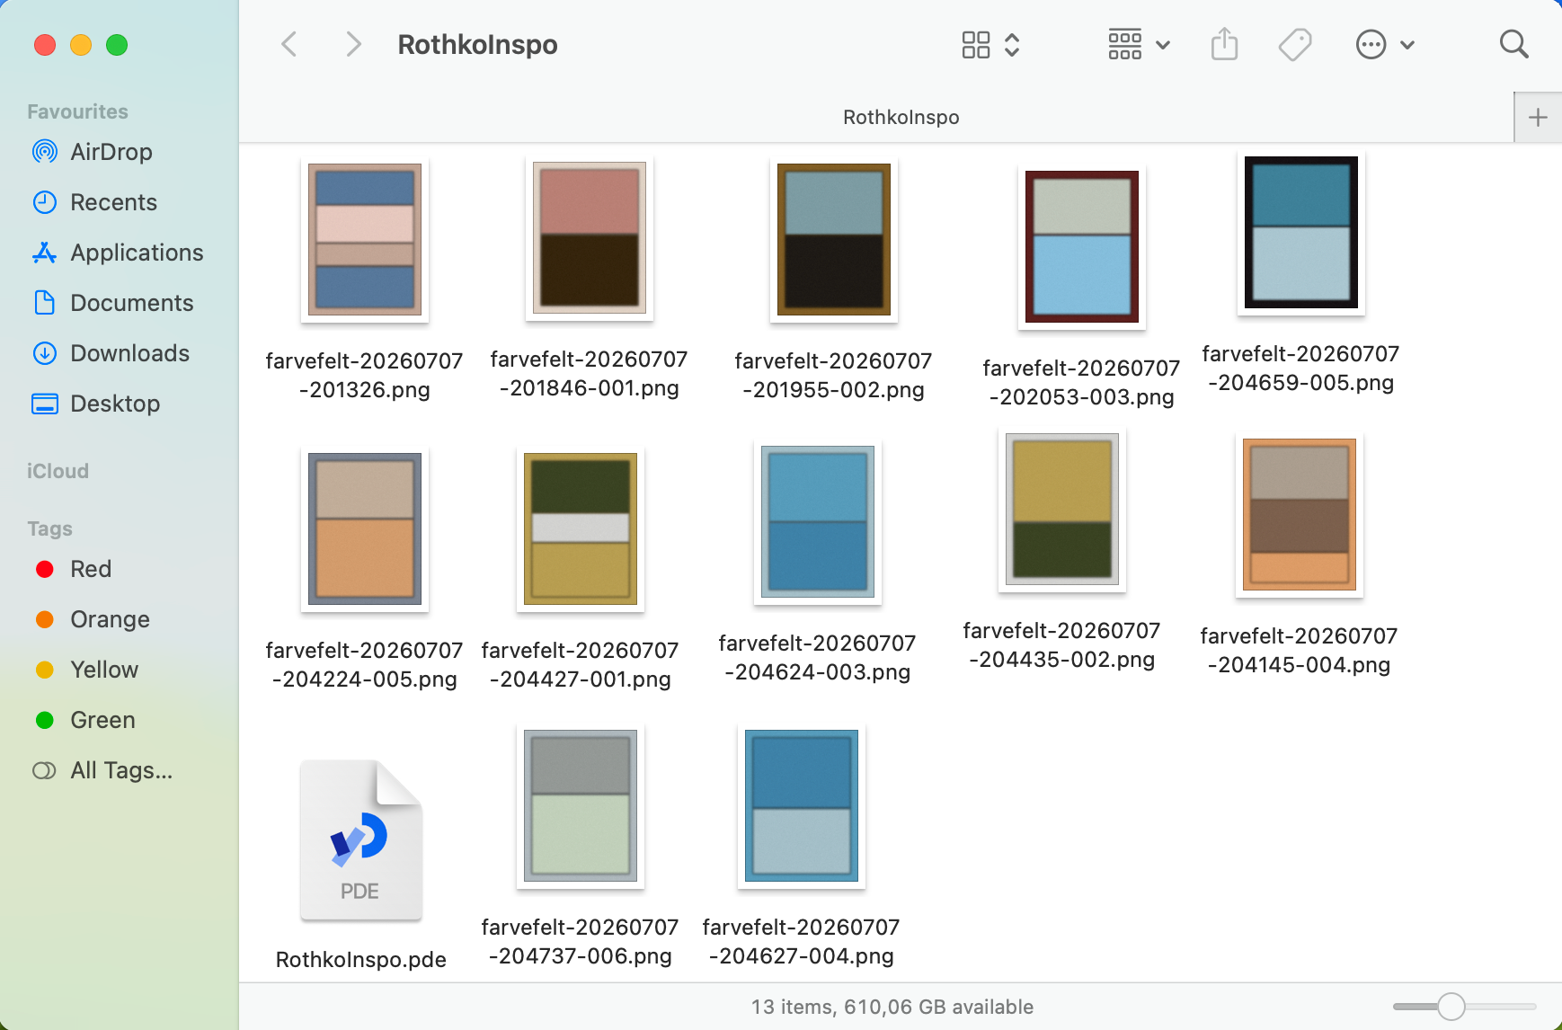Open the view style up-down selector
Viewport: 1562px width, 1030px height.
pos(1012,45)
